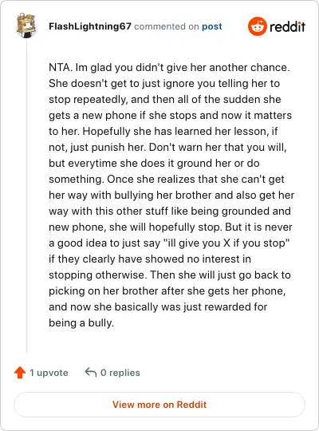This screenshot has height=431, width=319.
Task: Click the "commented on" header text
Action: [166, 26]
